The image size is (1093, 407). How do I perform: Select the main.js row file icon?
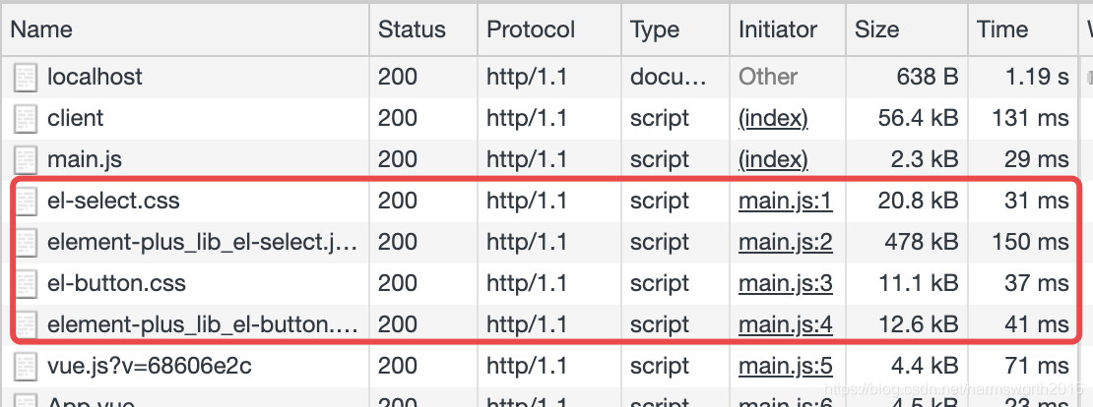(x=26, y=160)
